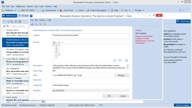
Task: Select the Painuly Barriers to renewable energy reference
Action: click(15, 90)
